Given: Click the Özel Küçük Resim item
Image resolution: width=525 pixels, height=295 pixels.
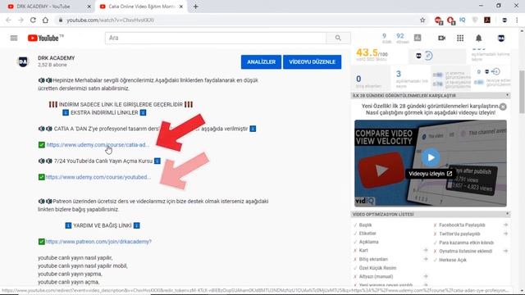Looking at the screenshot, I should pos(377,268).
